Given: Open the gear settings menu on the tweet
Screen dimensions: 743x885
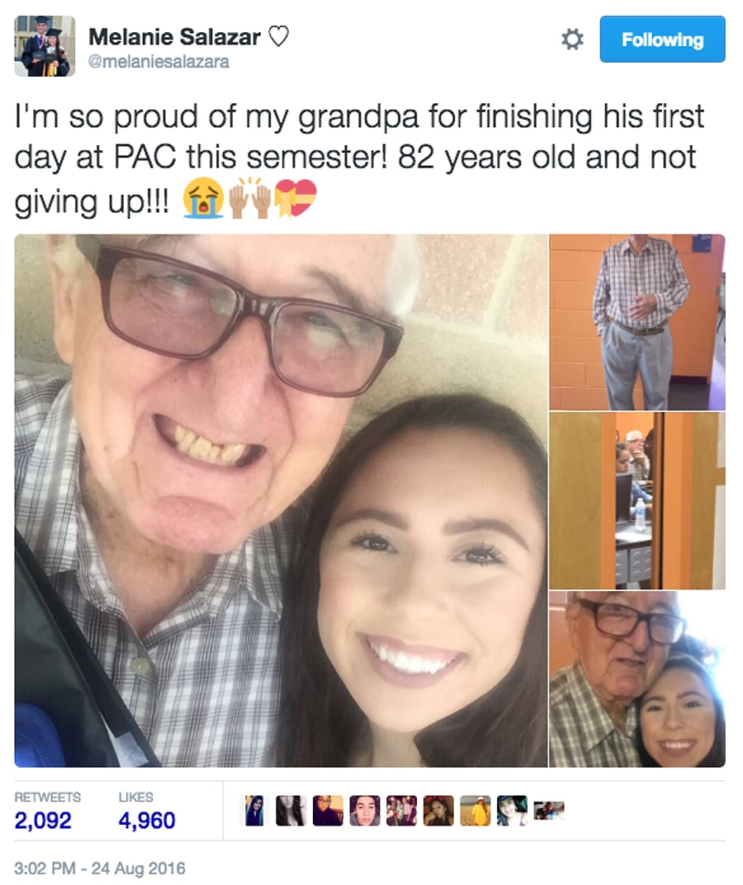Looking at the screenshot, I should 572,40.
